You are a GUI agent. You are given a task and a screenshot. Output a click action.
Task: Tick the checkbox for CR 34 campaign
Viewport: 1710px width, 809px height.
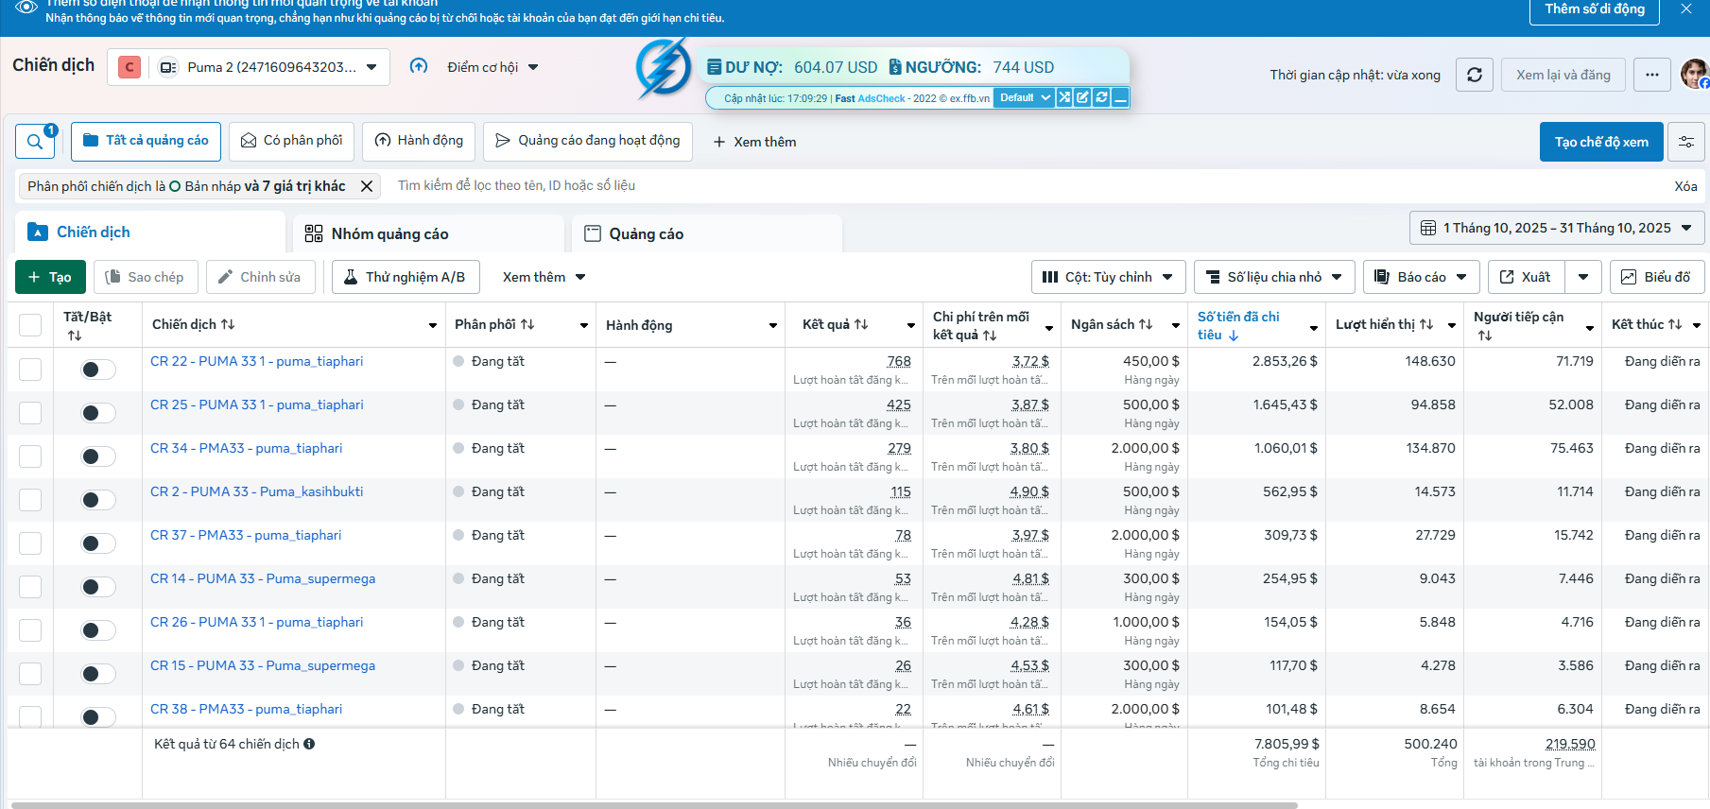[x=30, y=456]
